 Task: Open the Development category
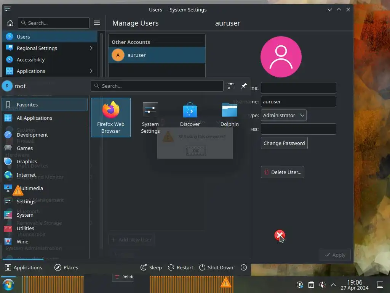(45, 135)
